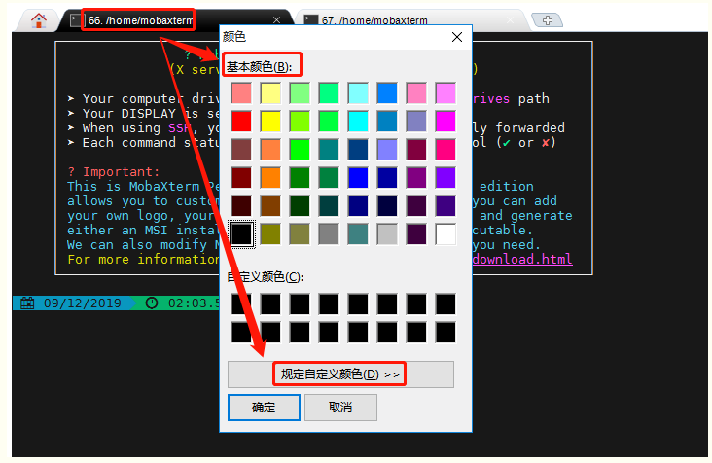This screenshot has width=712, height=463.
Task: Pick the bright magenta basic color
Action: (x=445, y=122)
